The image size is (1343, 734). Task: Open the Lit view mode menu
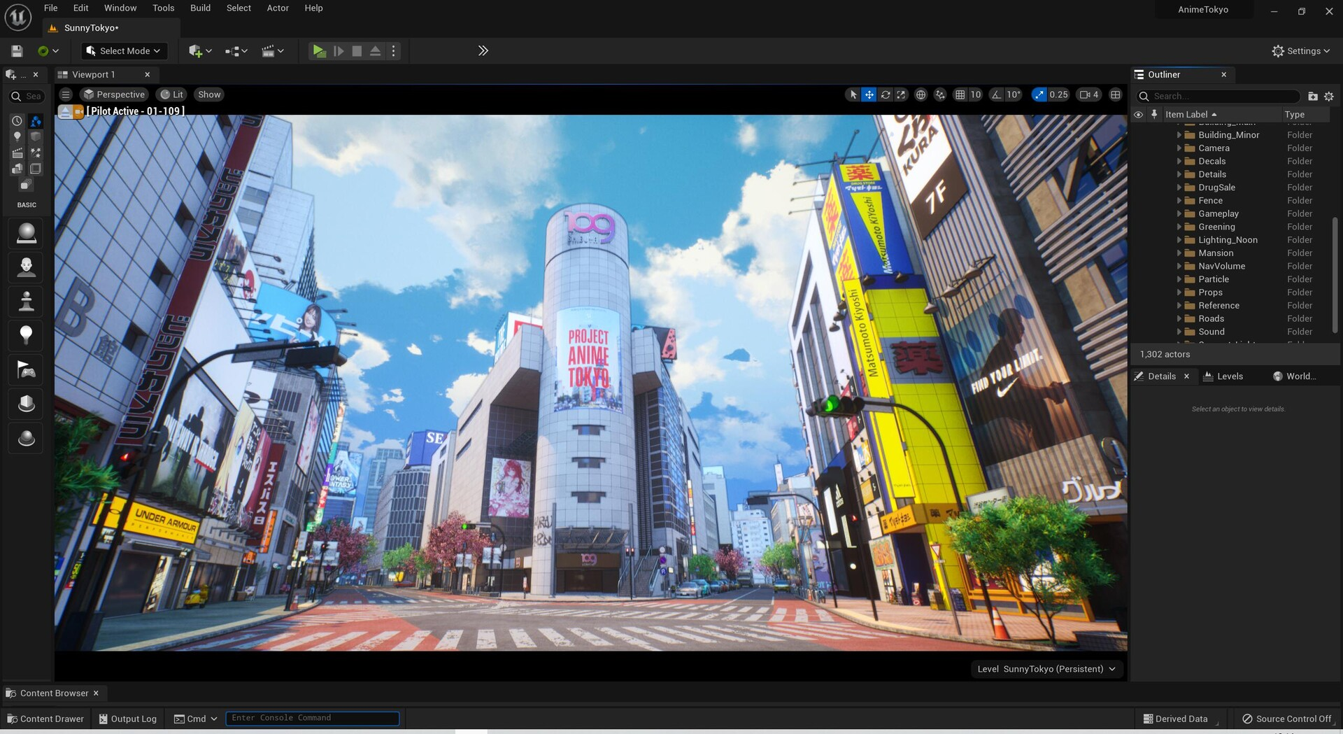[x=171, y=94]
